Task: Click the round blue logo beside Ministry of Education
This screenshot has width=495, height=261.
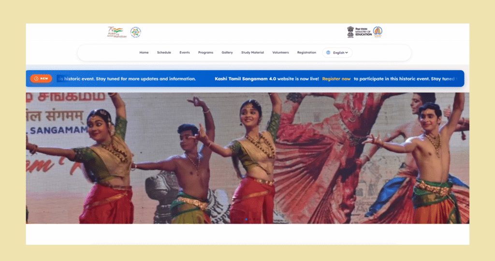Action: [x=378, y=32]
